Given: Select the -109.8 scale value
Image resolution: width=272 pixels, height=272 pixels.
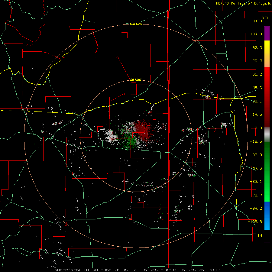Looking at the screenshot, I should pos(255,222).
